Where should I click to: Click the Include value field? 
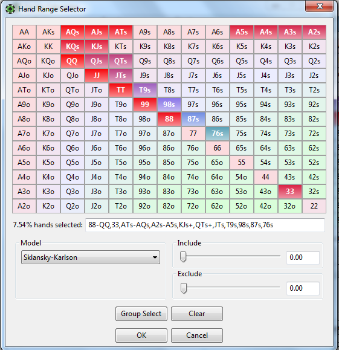point(303,258)
